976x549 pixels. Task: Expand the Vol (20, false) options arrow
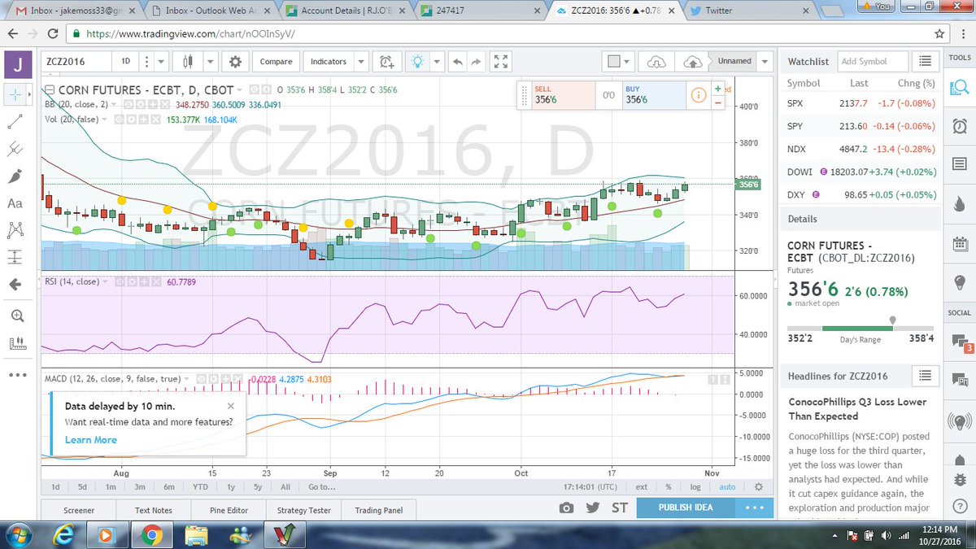103,120
